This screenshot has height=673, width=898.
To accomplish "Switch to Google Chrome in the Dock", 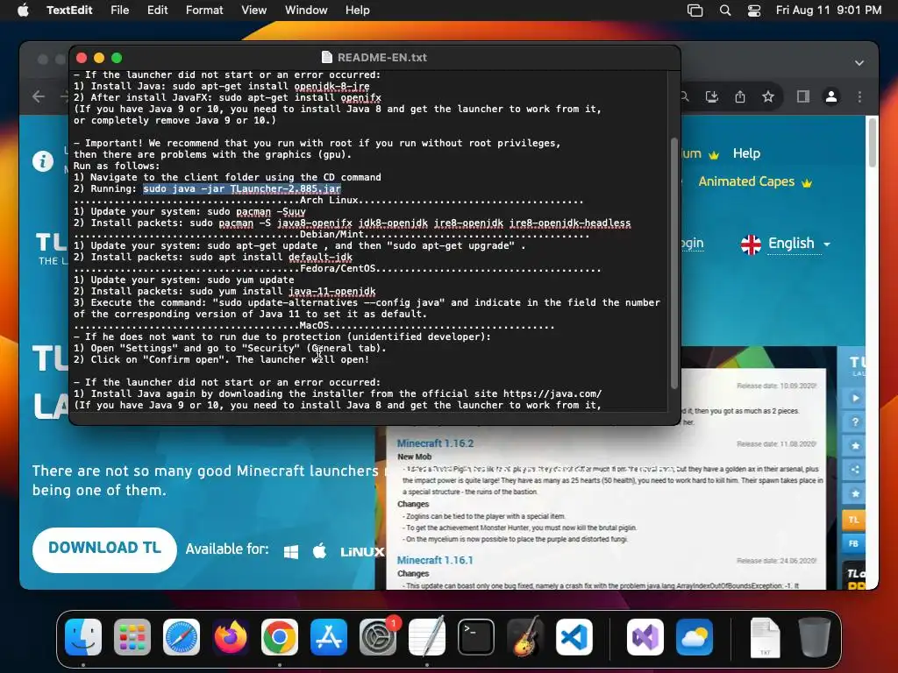I will (280, 637).
